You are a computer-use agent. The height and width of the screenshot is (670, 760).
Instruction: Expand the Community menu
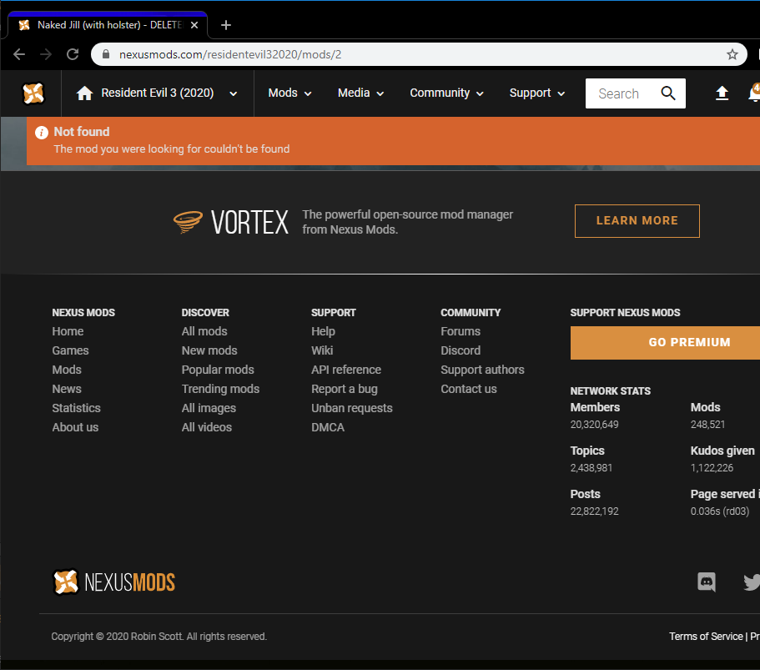[x=446, y=93]
